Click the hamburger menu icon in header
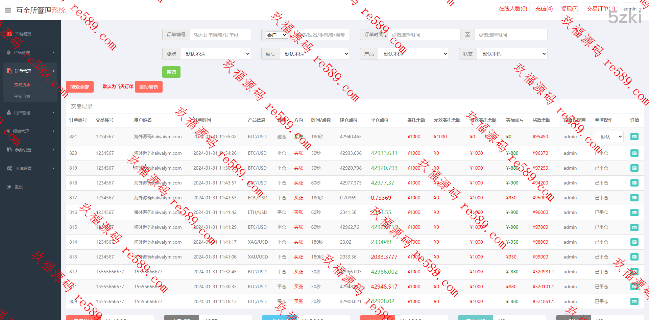 [x=8, y=10]
